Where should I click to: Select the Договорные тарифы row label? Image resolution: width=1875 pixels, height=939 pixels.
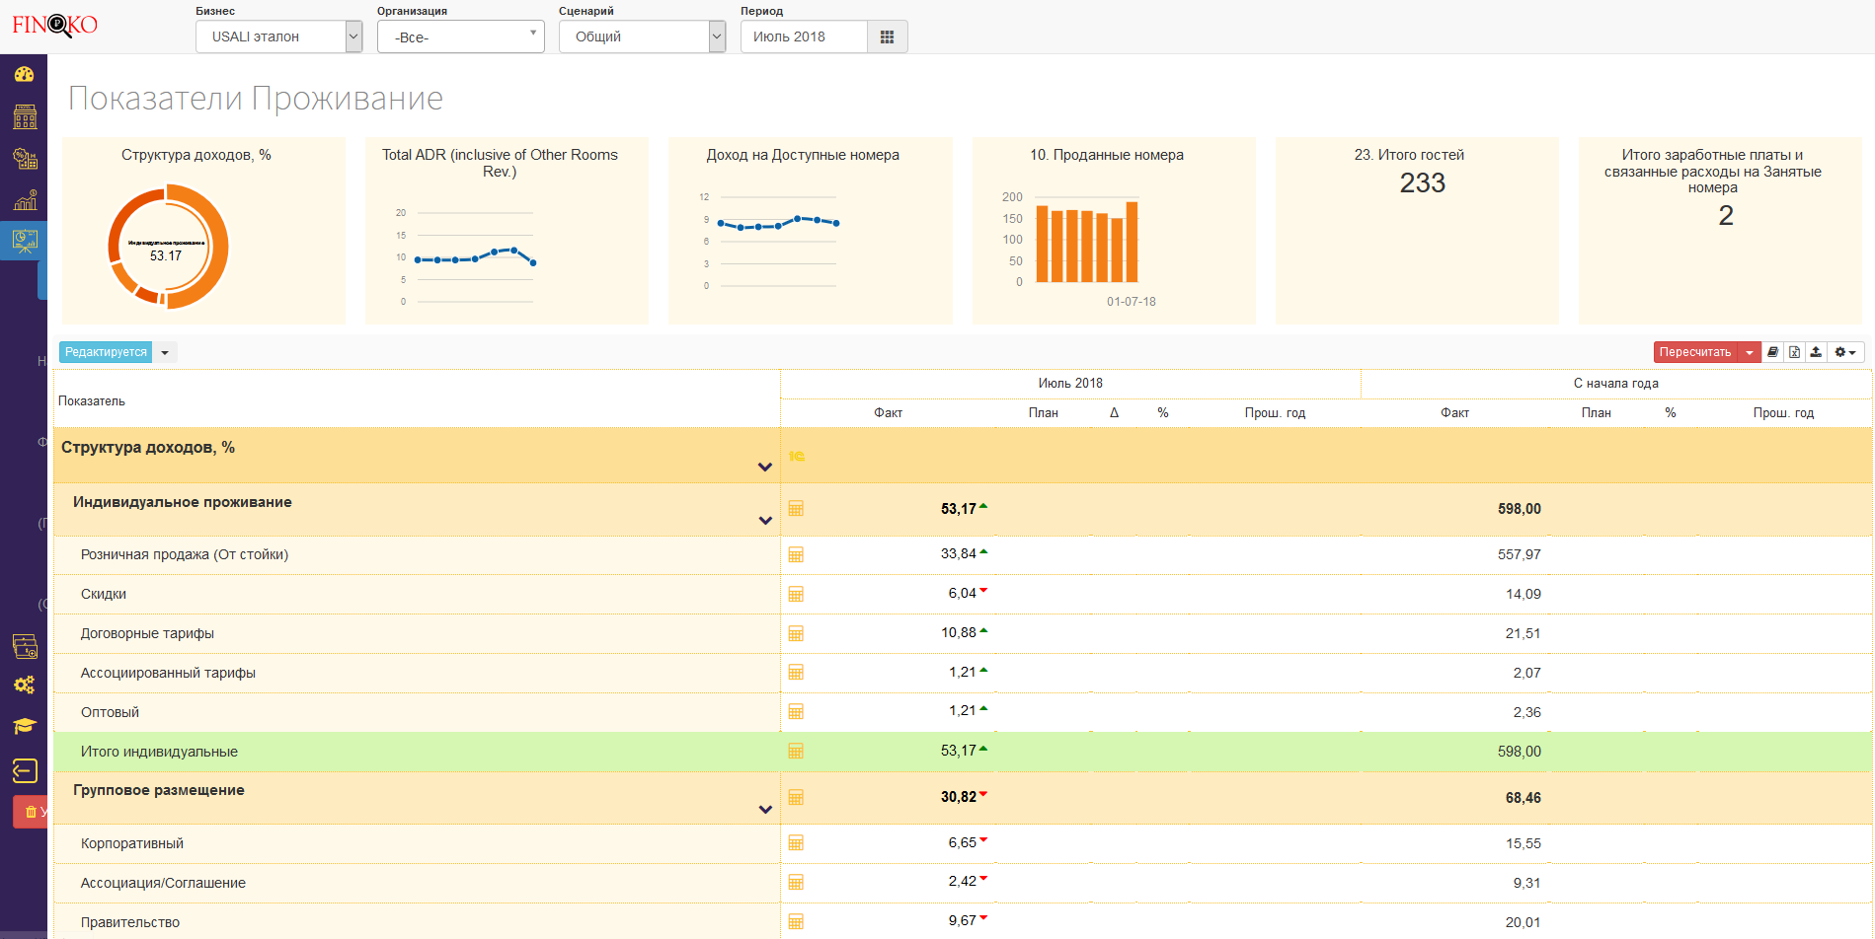[x=147, y=633]
